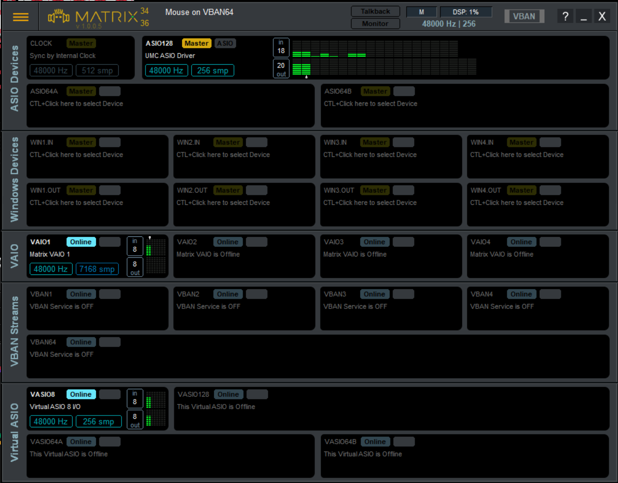Change ASIO128 sample rate 48000 Hz

tap(166, 70)
